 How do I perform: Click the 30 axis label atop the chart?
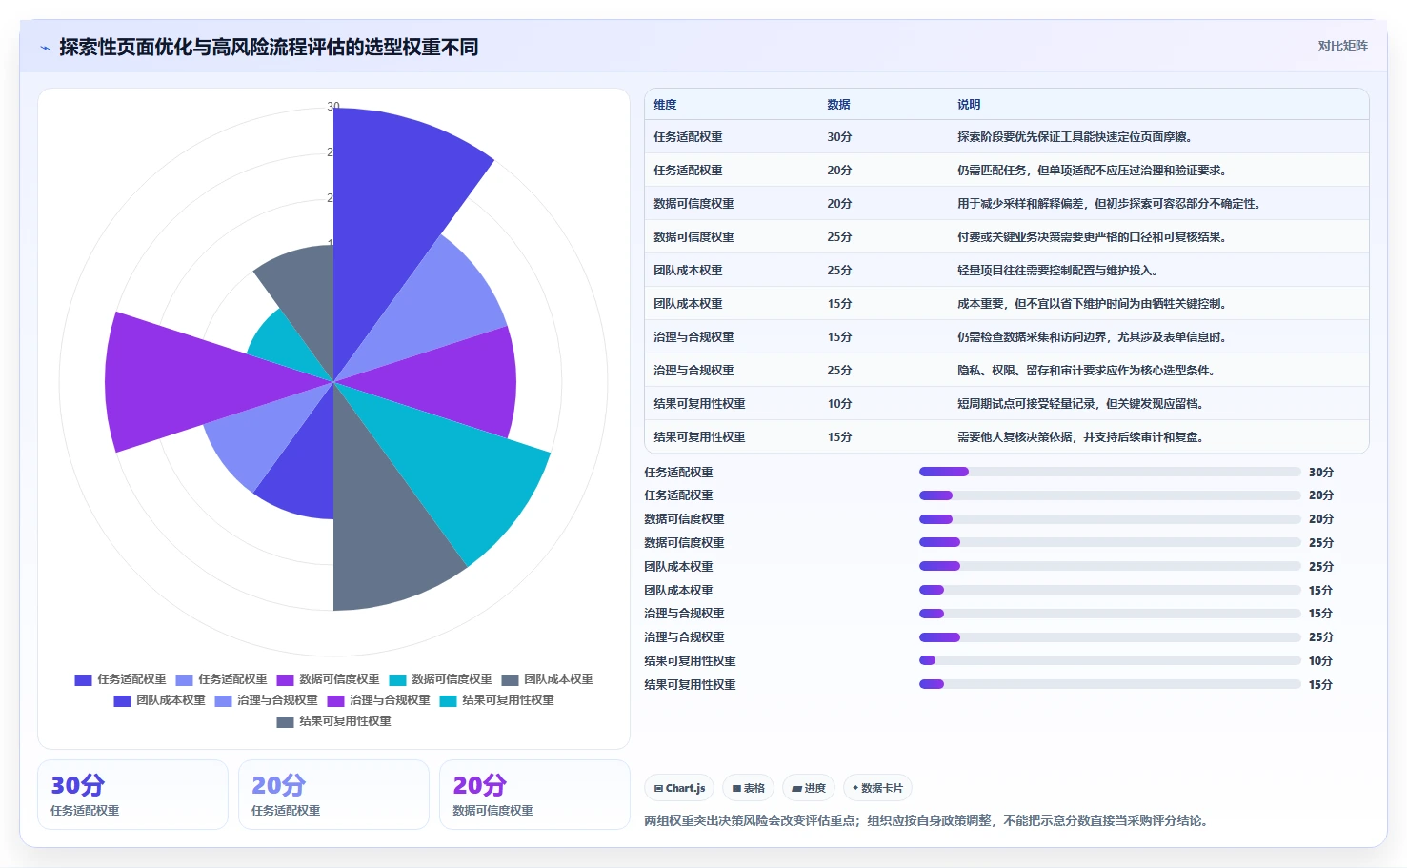click(x=333, y=107)
